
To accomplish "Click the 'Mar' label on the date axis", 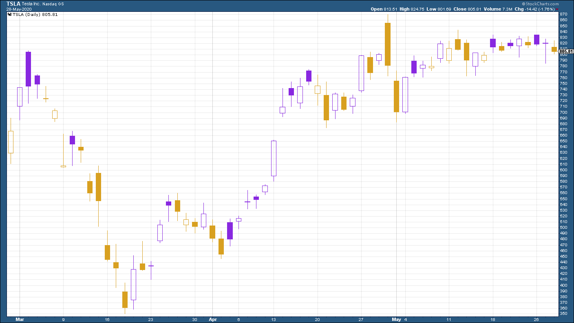I will click(x=20, y=320).
